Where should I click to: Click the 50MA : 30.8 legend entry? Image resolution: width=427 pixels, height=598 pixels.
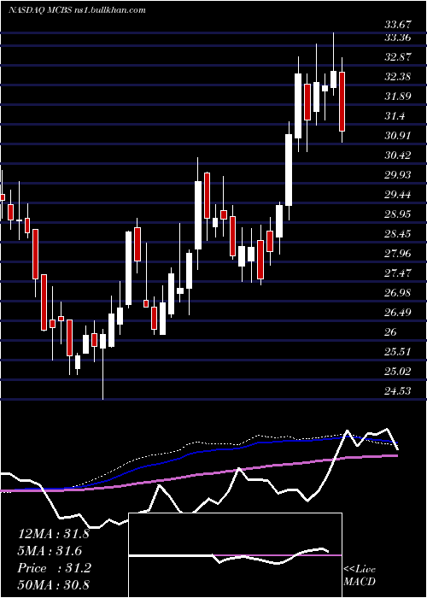(x=54, y=584)
